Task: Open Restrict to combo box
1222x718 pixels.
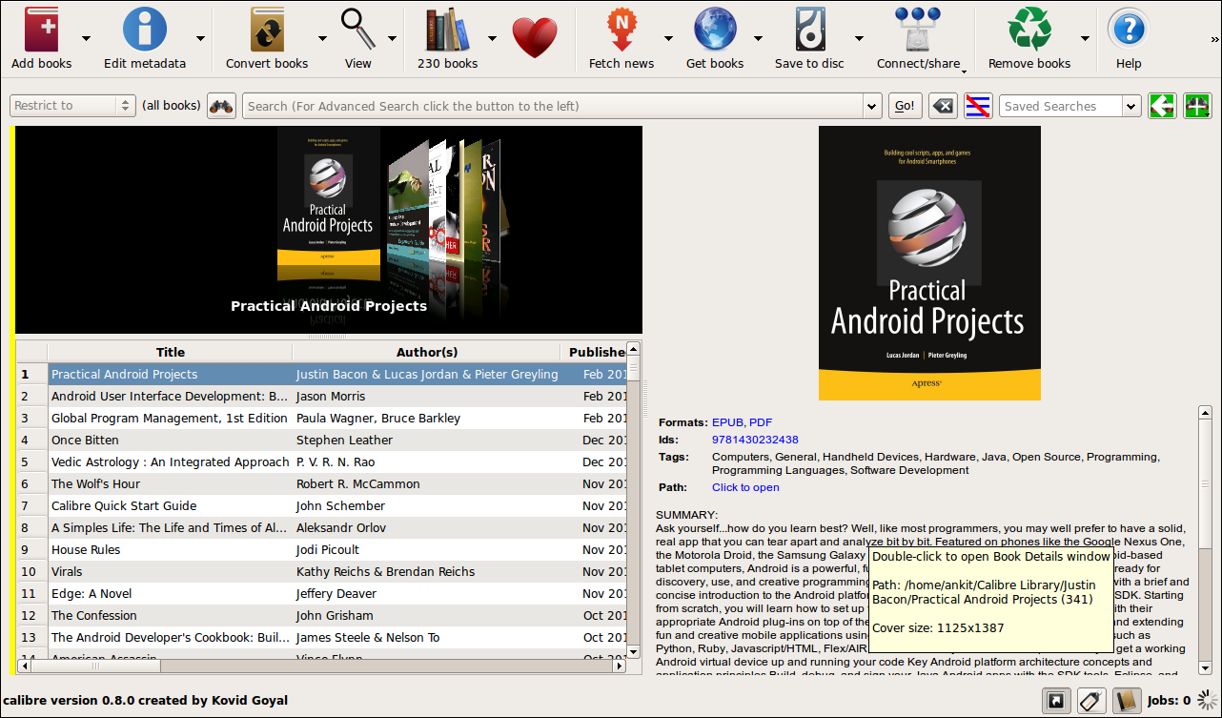Action: (x=72, y=106)
